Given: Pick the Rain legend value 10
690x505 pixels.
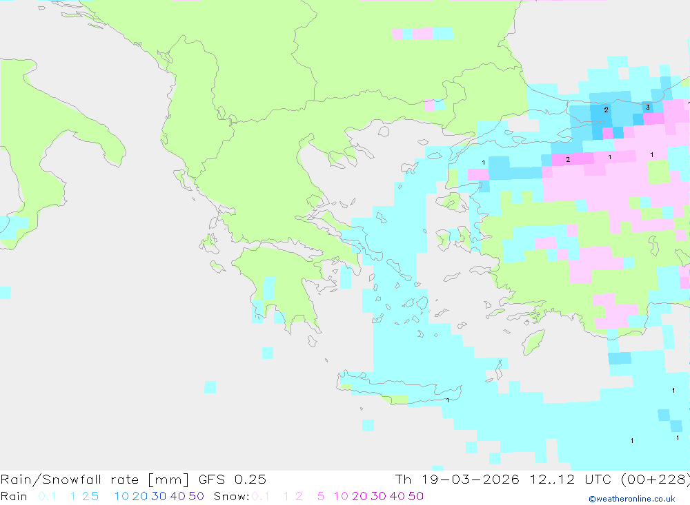Looking at the screenshot, I should click(x=121, y=496).
